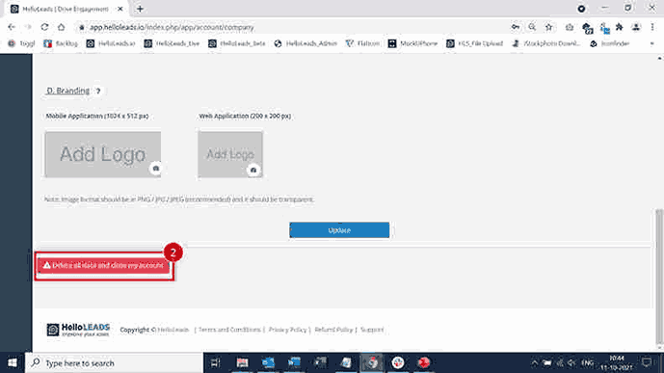Image resolution: width=664 pixels, height=373 pixels.
Task: Click the browser back arrow
Action: point(12,27)
